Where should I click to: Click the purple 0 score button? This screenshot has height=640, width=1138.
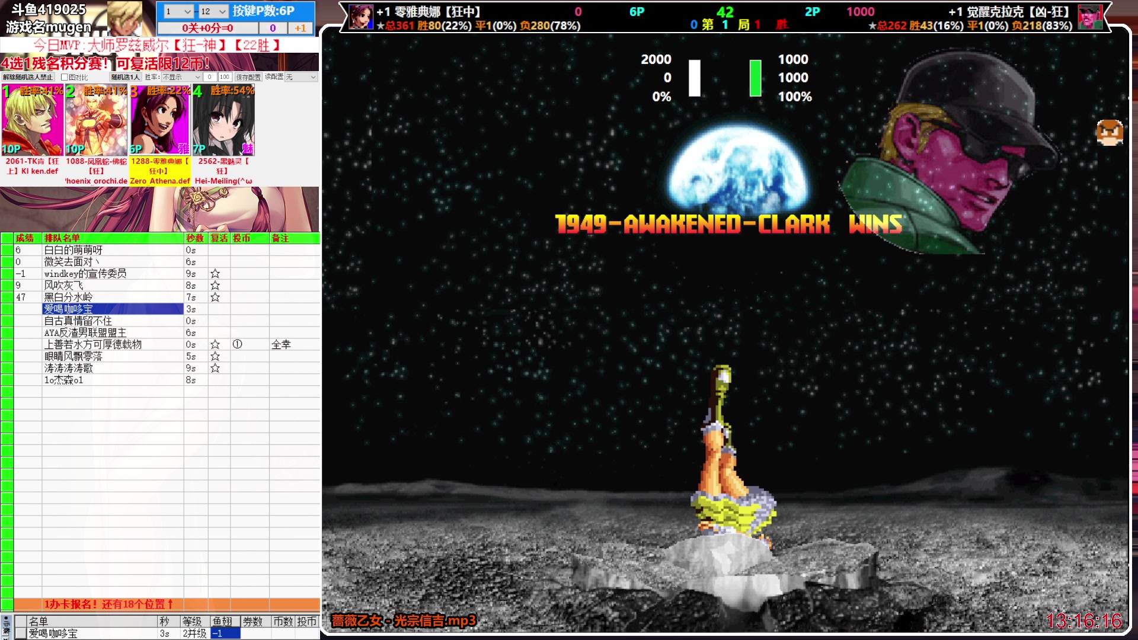click(x=273, y=28)
